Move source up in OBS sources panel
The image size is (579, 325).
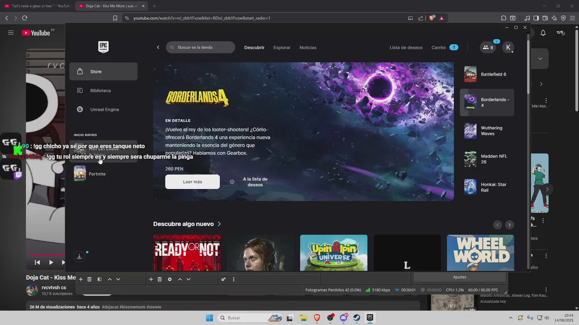[180, 279]
